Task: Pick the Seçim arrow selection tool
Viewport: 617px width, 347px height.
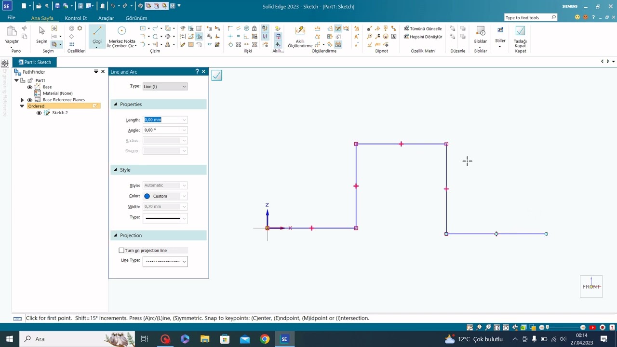Action: pos(42,35)
